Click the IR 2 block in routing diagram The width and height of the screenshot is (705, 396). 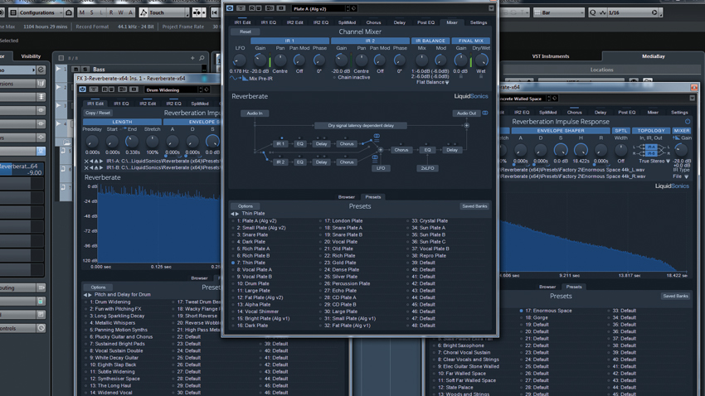tap(280, 162)
